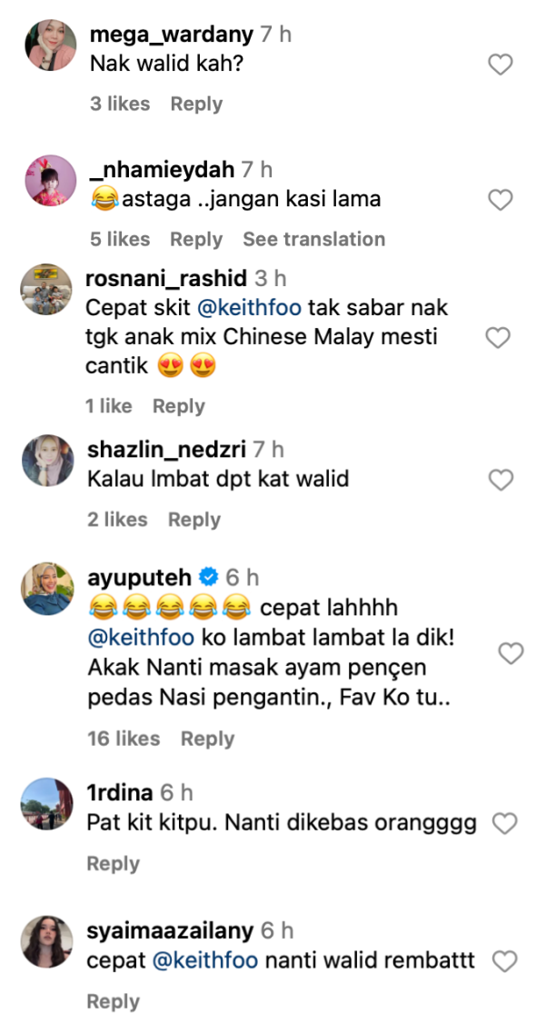This screenshot has width=536, height=1023.
Task: Open mega_wardany's profile picture
Action: coord(51,45)
